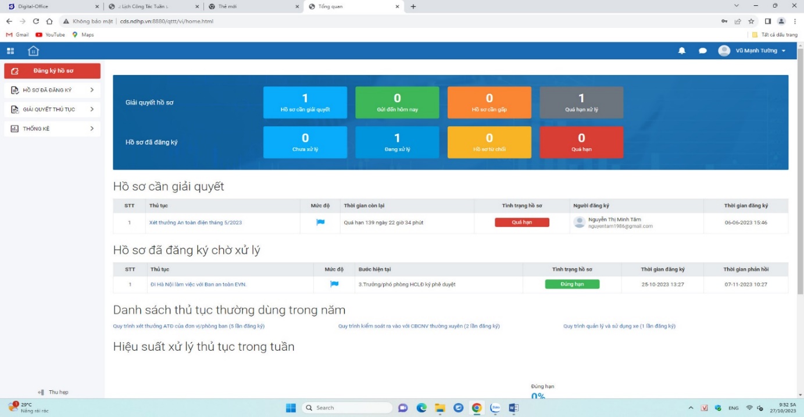The width and height of the screenshot is (804, 417).
Task: Click flag icon in Xét thưởng row
Action: [320, 222]
